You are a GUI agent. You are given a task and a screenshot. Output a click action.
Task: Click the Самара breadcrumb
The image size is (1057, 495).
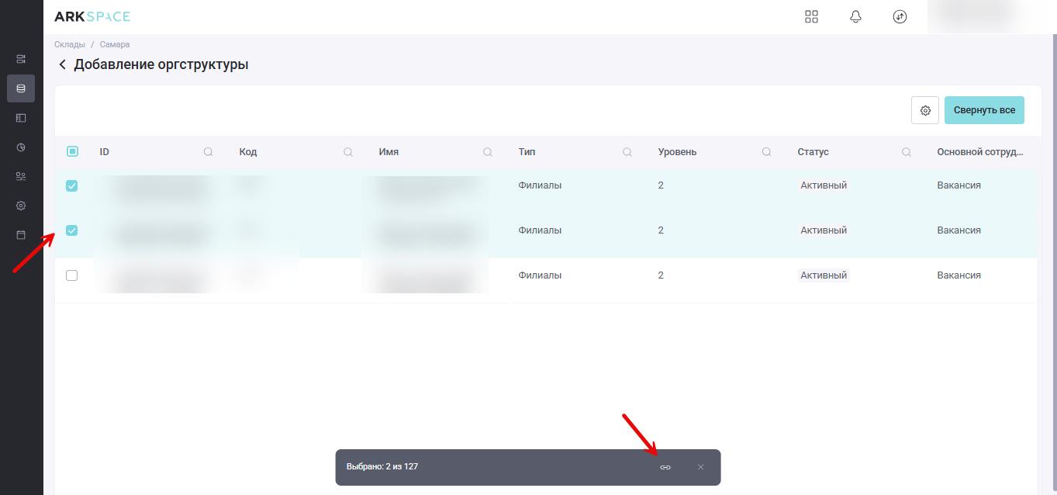tap(115, 44)
